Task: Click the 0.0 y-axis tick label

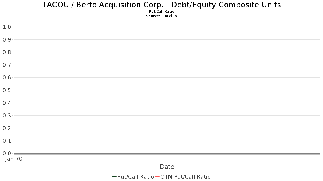Action: point(7,153)
